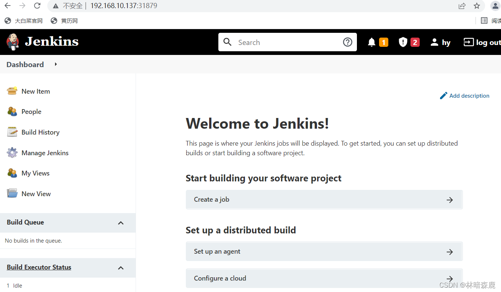
Task: Open the People page icon
Action: 12,112
